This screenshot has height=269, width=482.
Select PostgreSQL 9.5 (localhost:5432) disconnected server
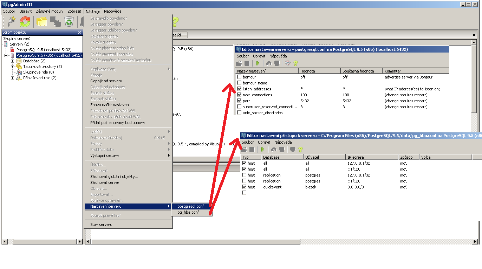44,50
